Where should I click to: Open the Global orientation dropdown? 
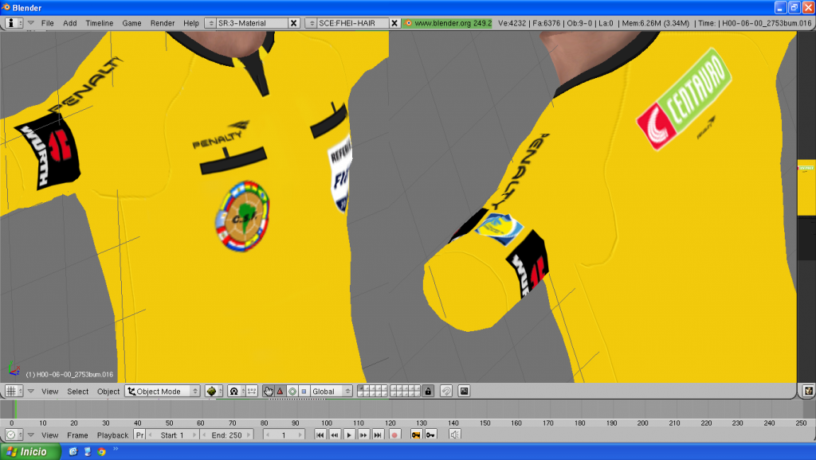[331, 392]
